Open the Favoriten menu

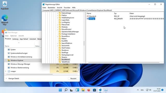(67, 7)
